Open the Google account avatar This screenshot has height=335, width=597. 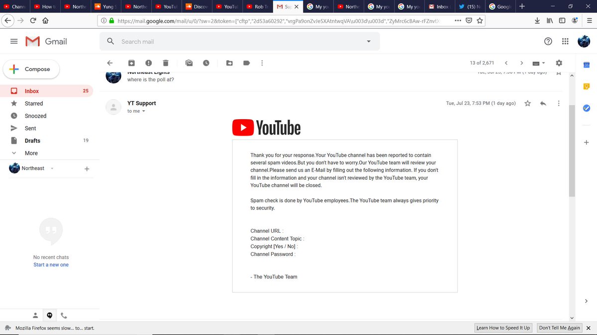click(584, 42)
